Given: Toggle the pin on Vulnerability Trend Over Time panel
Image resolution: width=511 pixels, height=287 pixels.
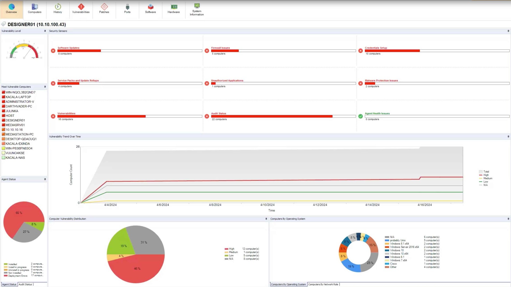Looking at the screenshot, I should click(508, 136).
